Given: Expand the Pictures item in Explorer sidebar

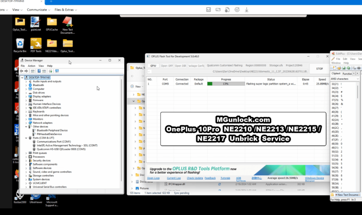Looking at the screenshot, I should pos(132,188).
